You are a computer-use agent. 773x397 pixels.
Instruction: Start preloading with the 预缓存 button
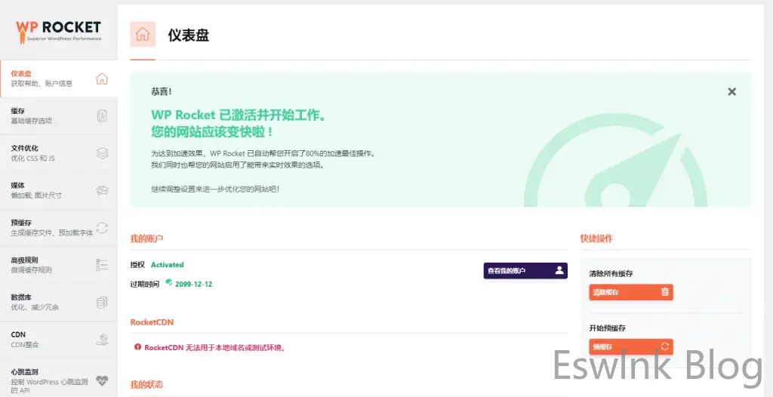click(630, 346)
